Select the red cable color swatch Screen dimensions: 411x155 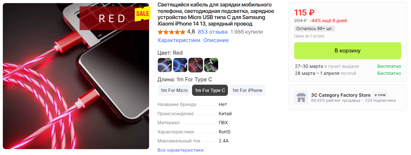click(x=195, y=65)
